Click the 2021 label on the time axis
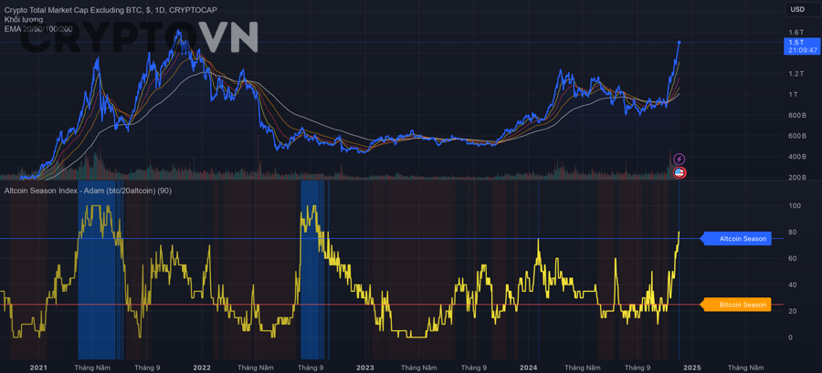 38,368
